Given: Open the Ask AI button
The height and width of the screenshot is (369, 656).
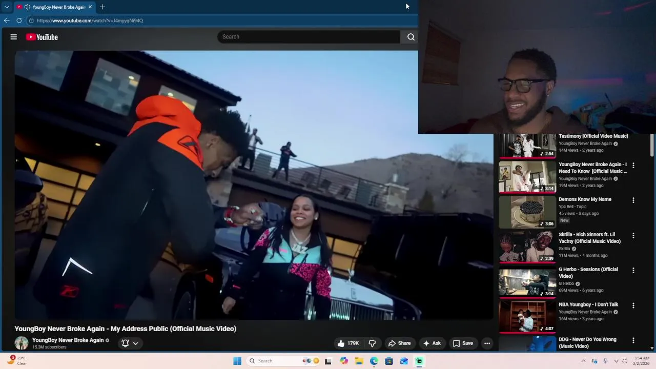Looking at the screenshot, I should [x=432, y=343].
